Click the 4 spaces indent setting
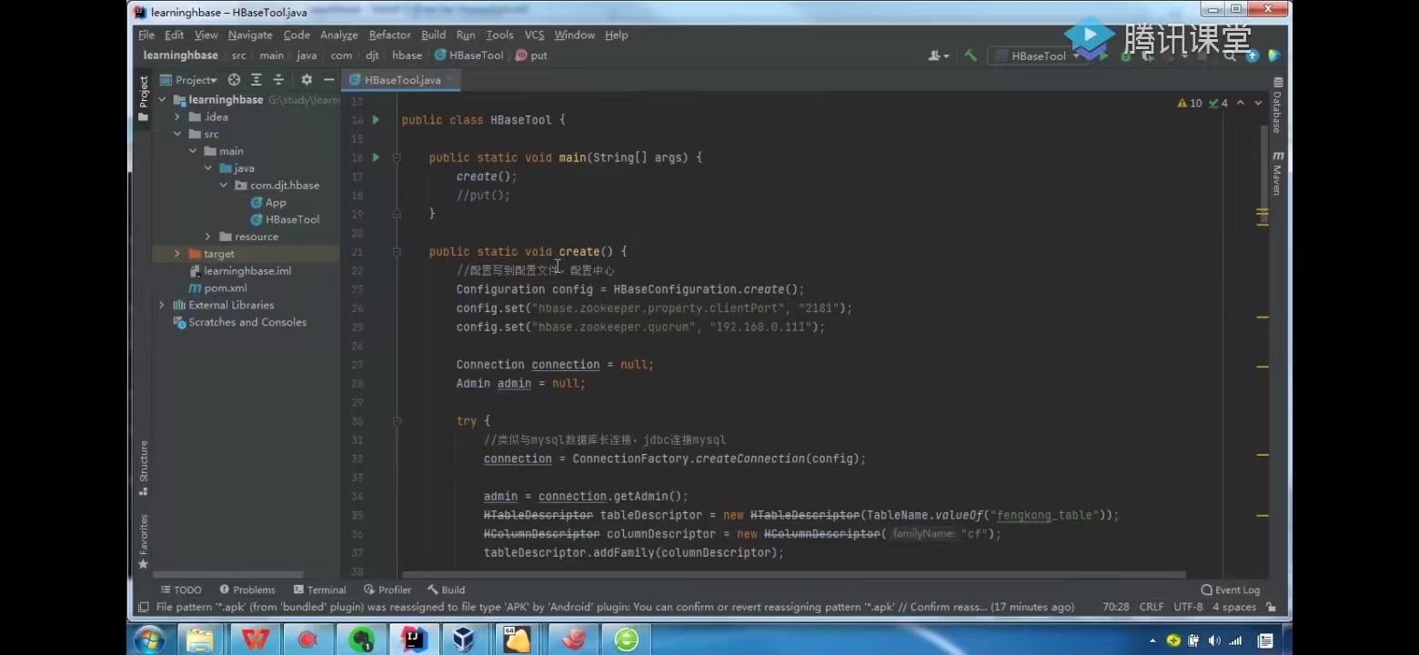The width and height of the screenshot is (1419, 655). point(1233,607)
